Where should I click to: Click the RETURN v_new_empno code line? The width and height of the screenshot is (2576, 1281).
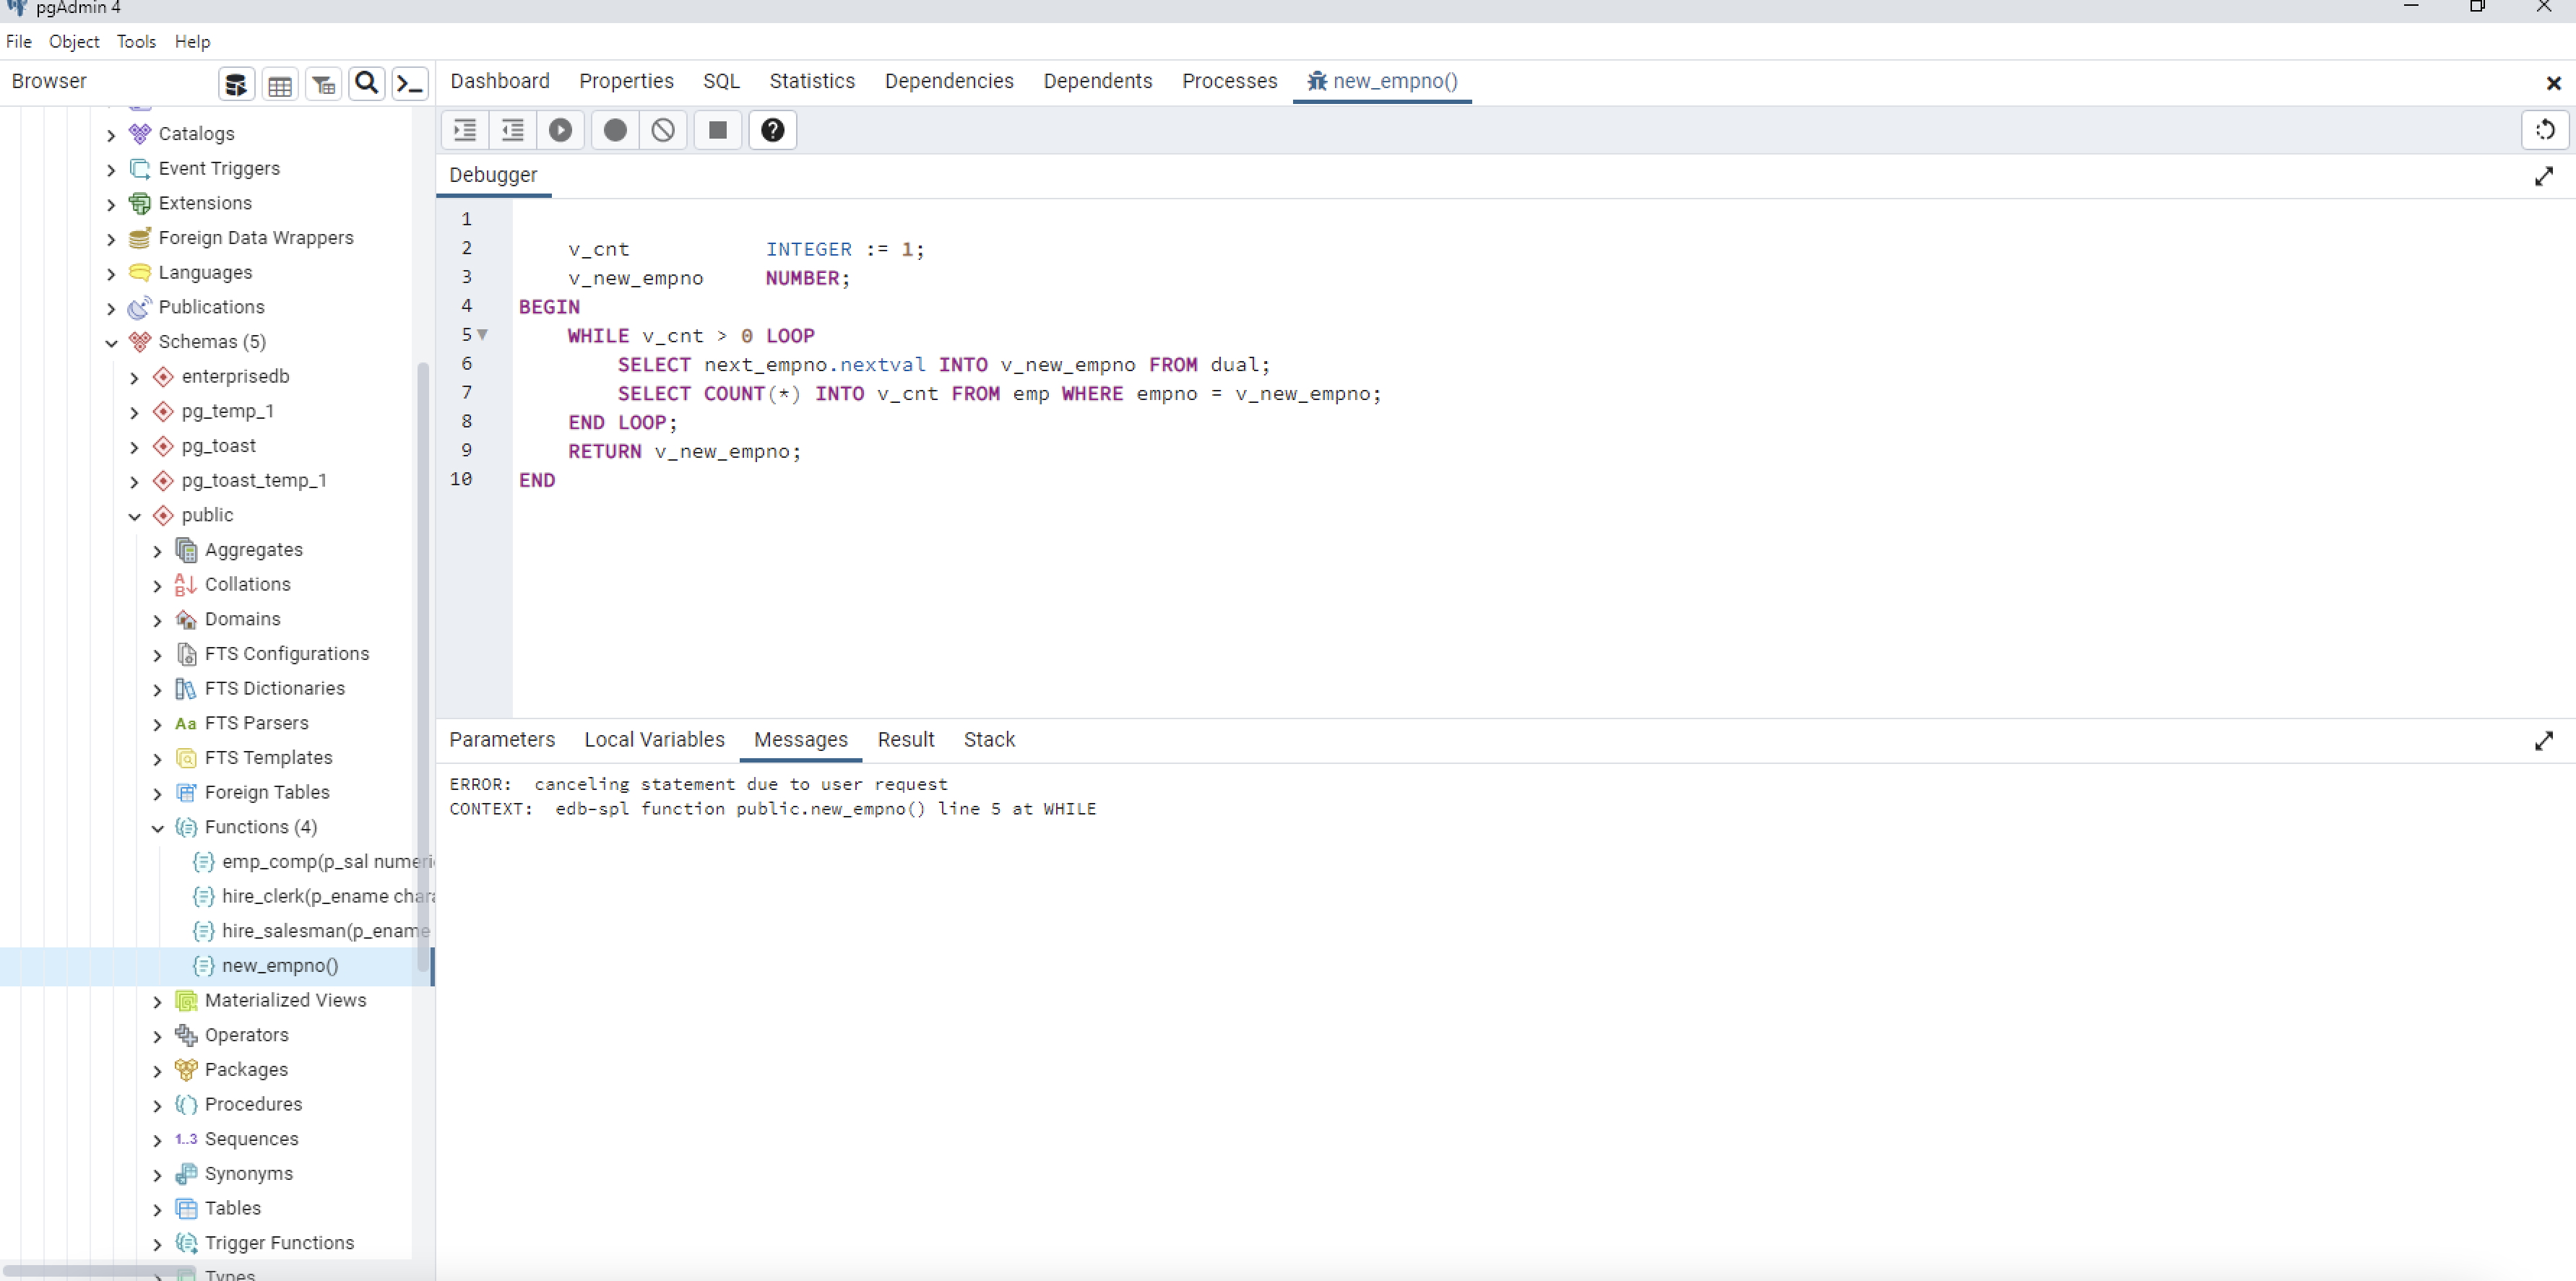(x=685, y=452)
